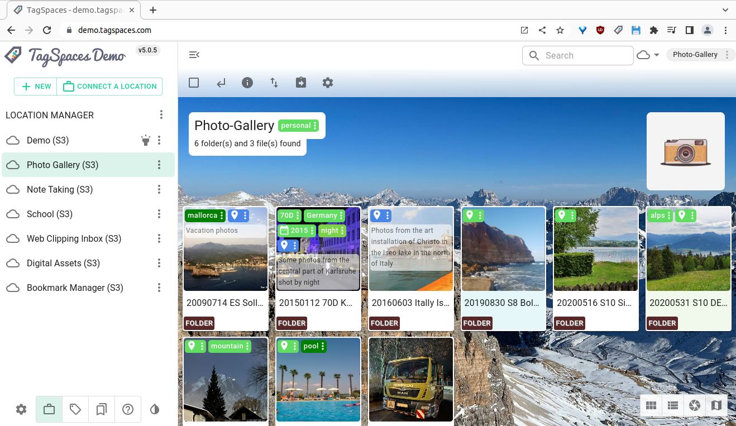The height and width of the screenshot is (426, 736).
Task: Navigate to parent folder arrow icon
Action: 221,83
